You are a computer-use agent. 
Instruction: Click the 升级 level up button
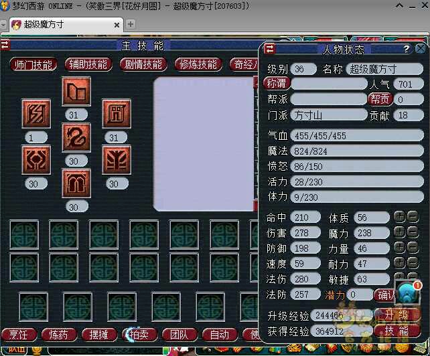tap(397, 315)
